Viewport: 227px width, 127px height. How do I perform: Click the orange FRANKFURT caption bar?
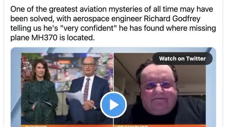click(x=160, y=126)
